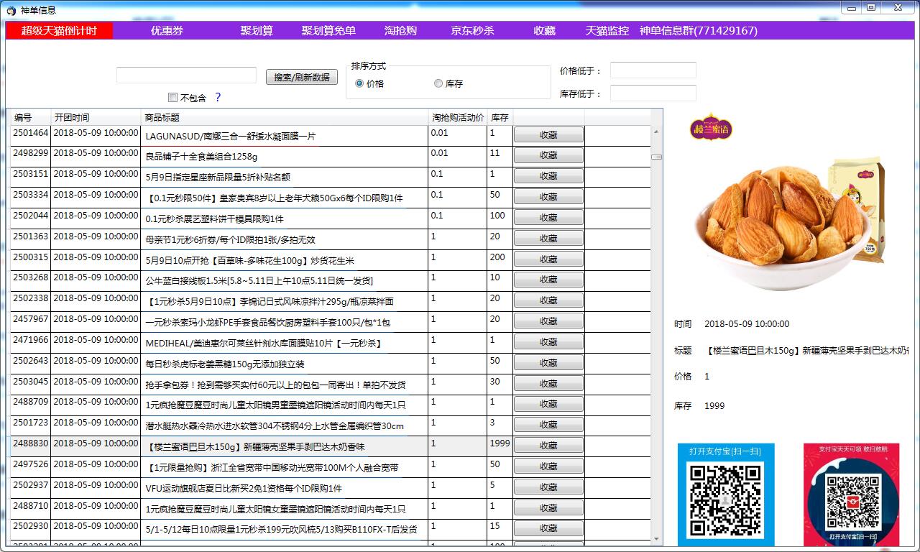Enable the 不包含 checkbox
Viewport: 920px width, 552px height.
pos(172,97)
